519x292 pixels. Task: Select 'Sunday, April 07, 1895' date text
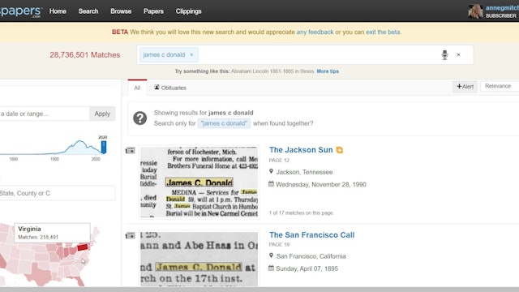click(x=307, y=268)
